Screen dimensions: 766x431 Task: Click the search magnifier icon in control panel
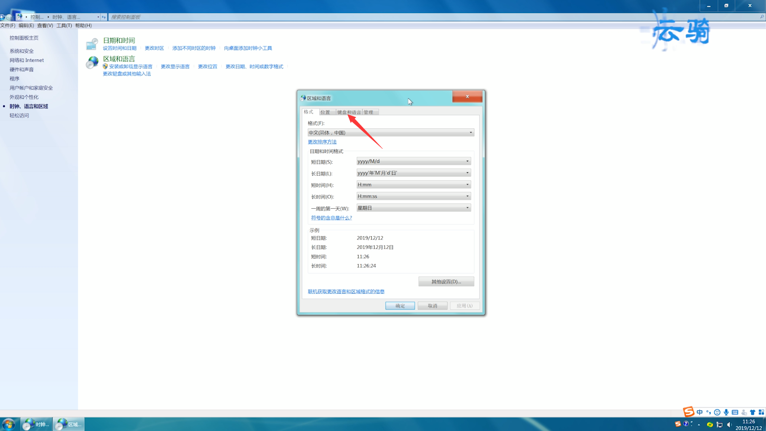[762, 17]
